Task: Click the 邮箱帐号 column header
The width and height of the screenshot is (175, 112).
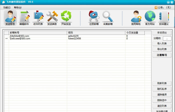Action: (x=38, y=33)
